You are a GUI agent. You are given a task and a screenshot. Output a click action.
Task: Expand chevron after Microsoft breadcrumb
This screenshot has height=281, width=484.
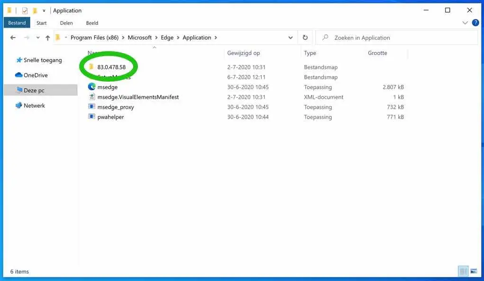coord(156,37)
